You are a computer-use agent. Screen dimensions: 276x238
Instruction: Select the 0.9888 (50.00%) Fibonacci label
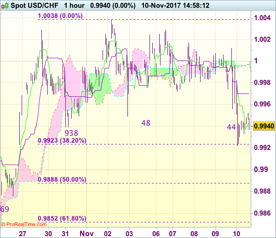pyautogui.click(x=62, y=179)
